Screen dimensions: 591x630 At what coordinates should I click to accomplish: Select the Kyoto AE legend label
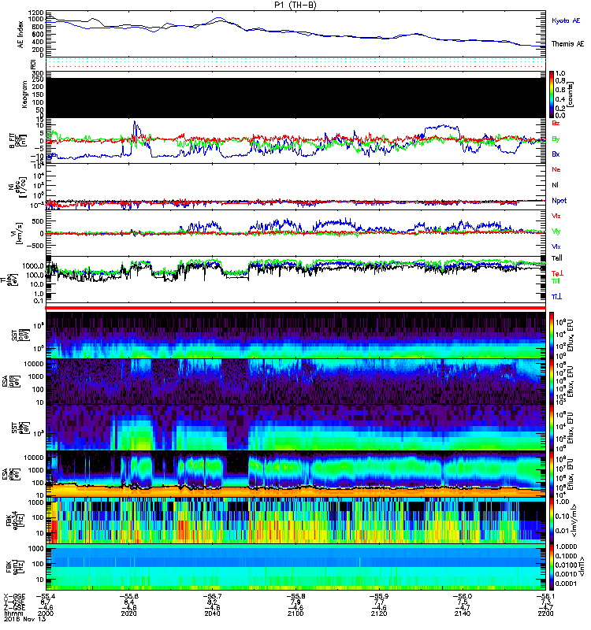pos(566,20)
